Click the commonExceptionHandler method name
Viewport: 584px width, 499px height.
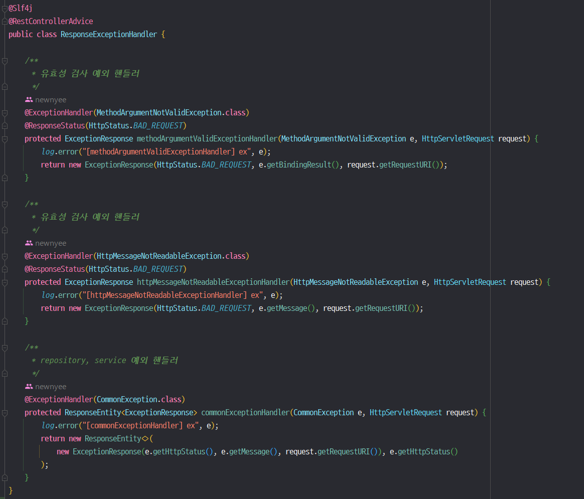coord(245,412)
